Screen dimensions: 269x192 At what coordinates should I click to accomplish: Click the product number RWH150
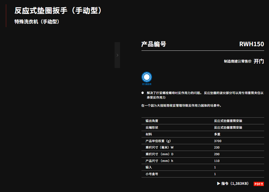pos(252,44)
